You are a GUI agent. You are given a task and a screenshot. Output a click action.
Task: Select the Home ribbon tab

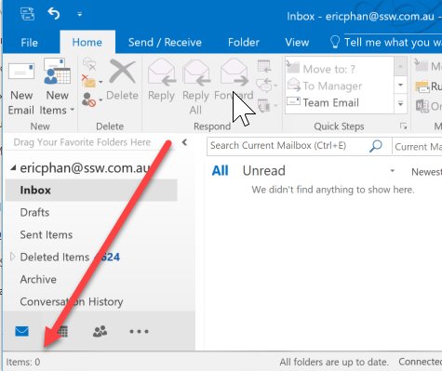click(87, 42)
